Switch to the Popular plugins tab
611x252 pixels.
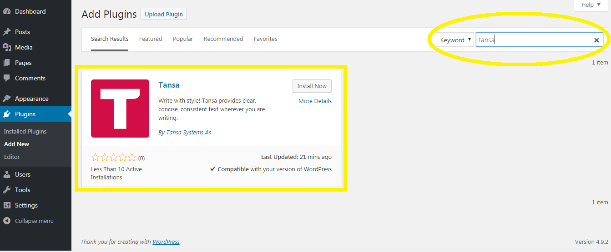tap(183, 39)
